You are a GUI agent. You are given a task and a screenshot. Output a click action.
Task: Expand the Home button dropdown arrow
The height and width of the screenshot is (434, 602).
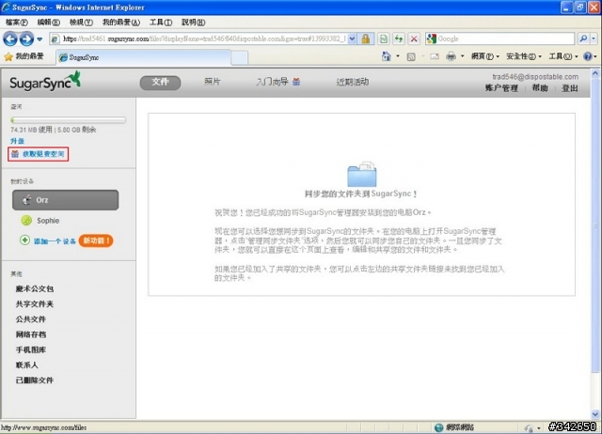[398, 56]
